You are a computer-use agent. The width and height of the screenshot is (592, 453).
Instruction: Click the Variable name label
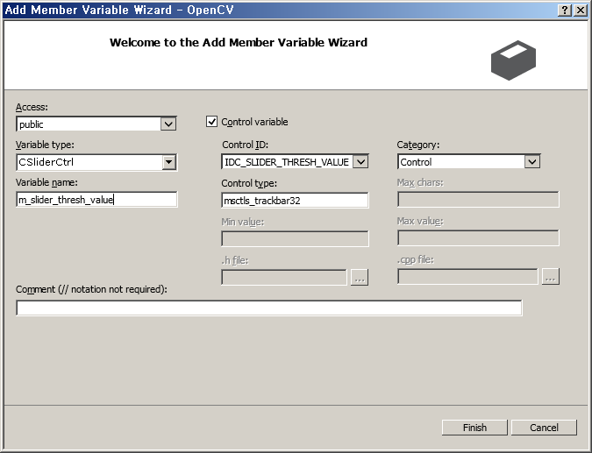[x=46, y=182]
